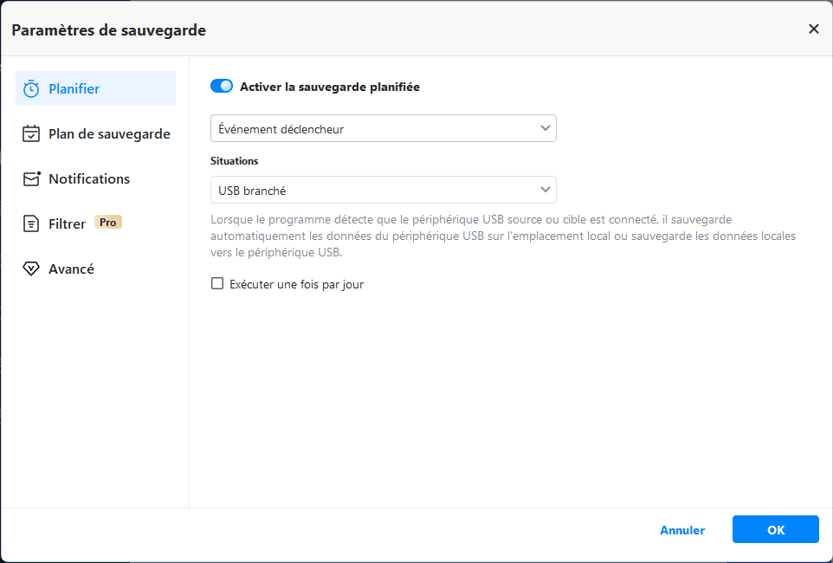Check the Exécuter une fois par jour box
Viewport: 833px width, 563px height.
click(x=217, y=284)
